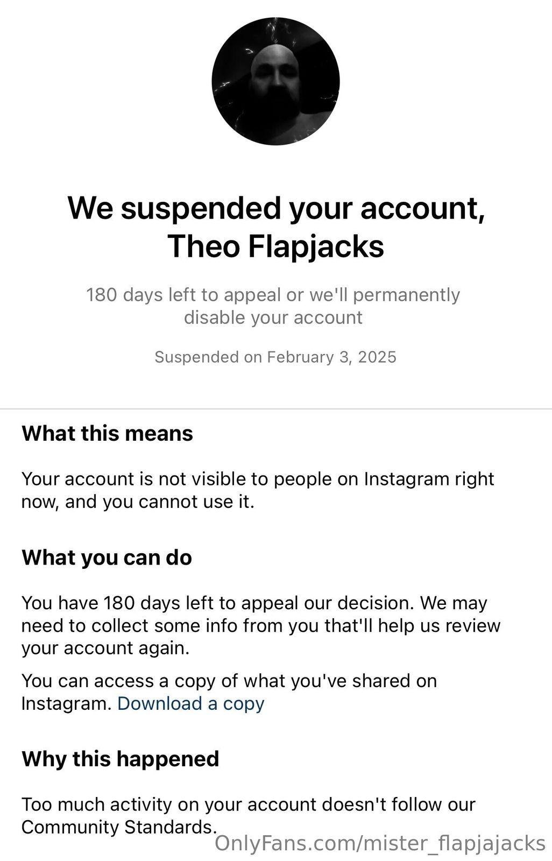Click the What this means heading
The image size is (552, 861).
tap(107, 434)
